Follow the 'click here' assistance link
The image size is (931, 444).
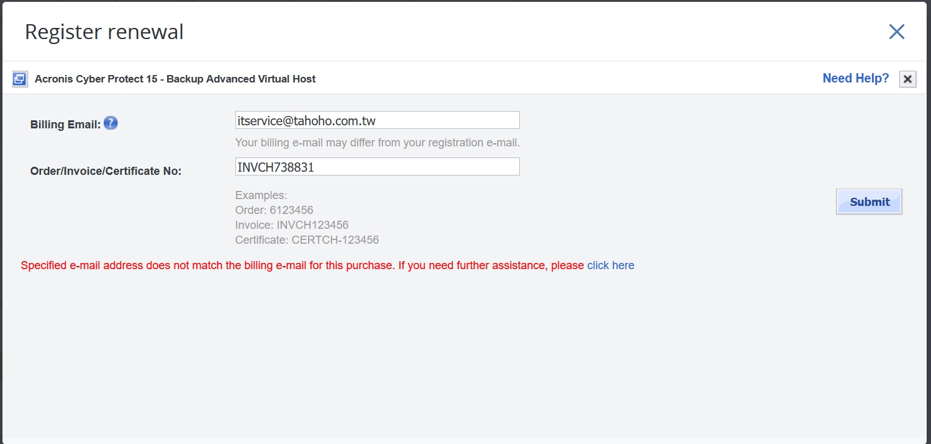point(611,265)
